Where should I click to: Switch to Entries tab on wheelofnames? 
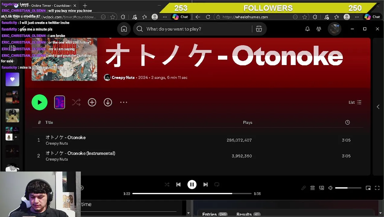(215, 214)
